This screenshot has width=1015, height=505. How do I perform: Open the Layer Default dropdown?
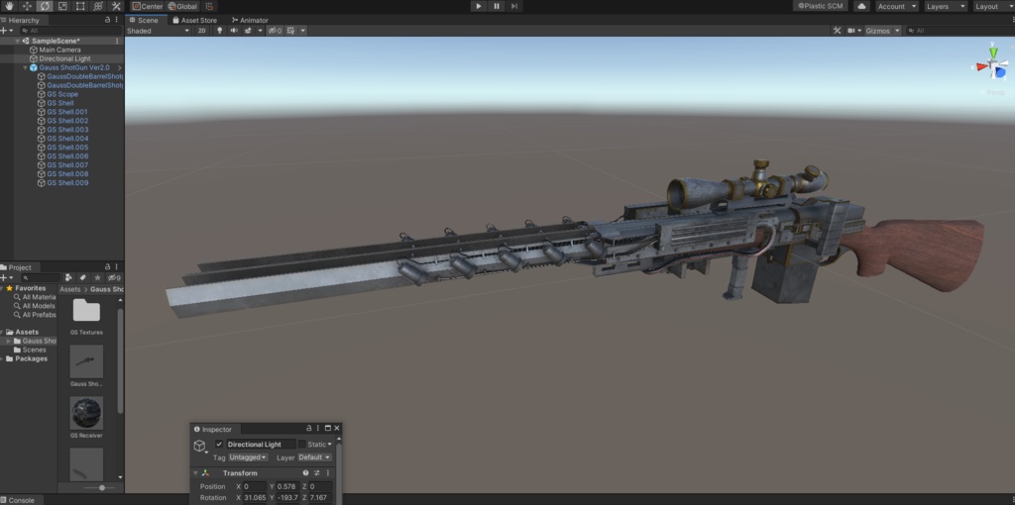pos(314,457)
